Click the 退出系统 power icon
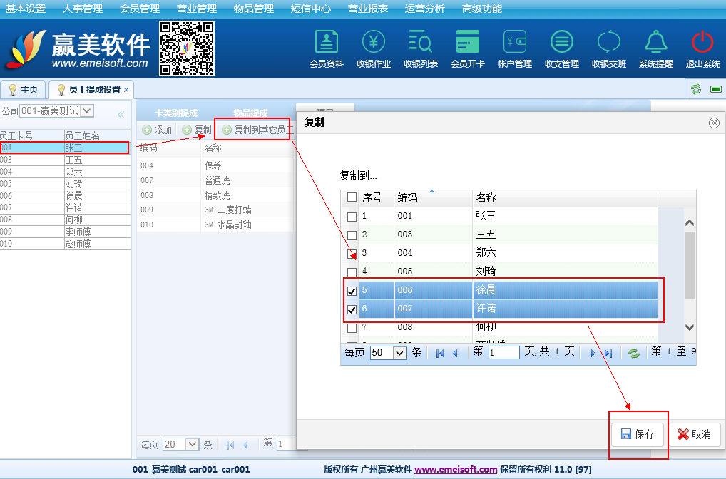Image resolution: width=726 pixels, height=479 pixels. click(702, 43)
